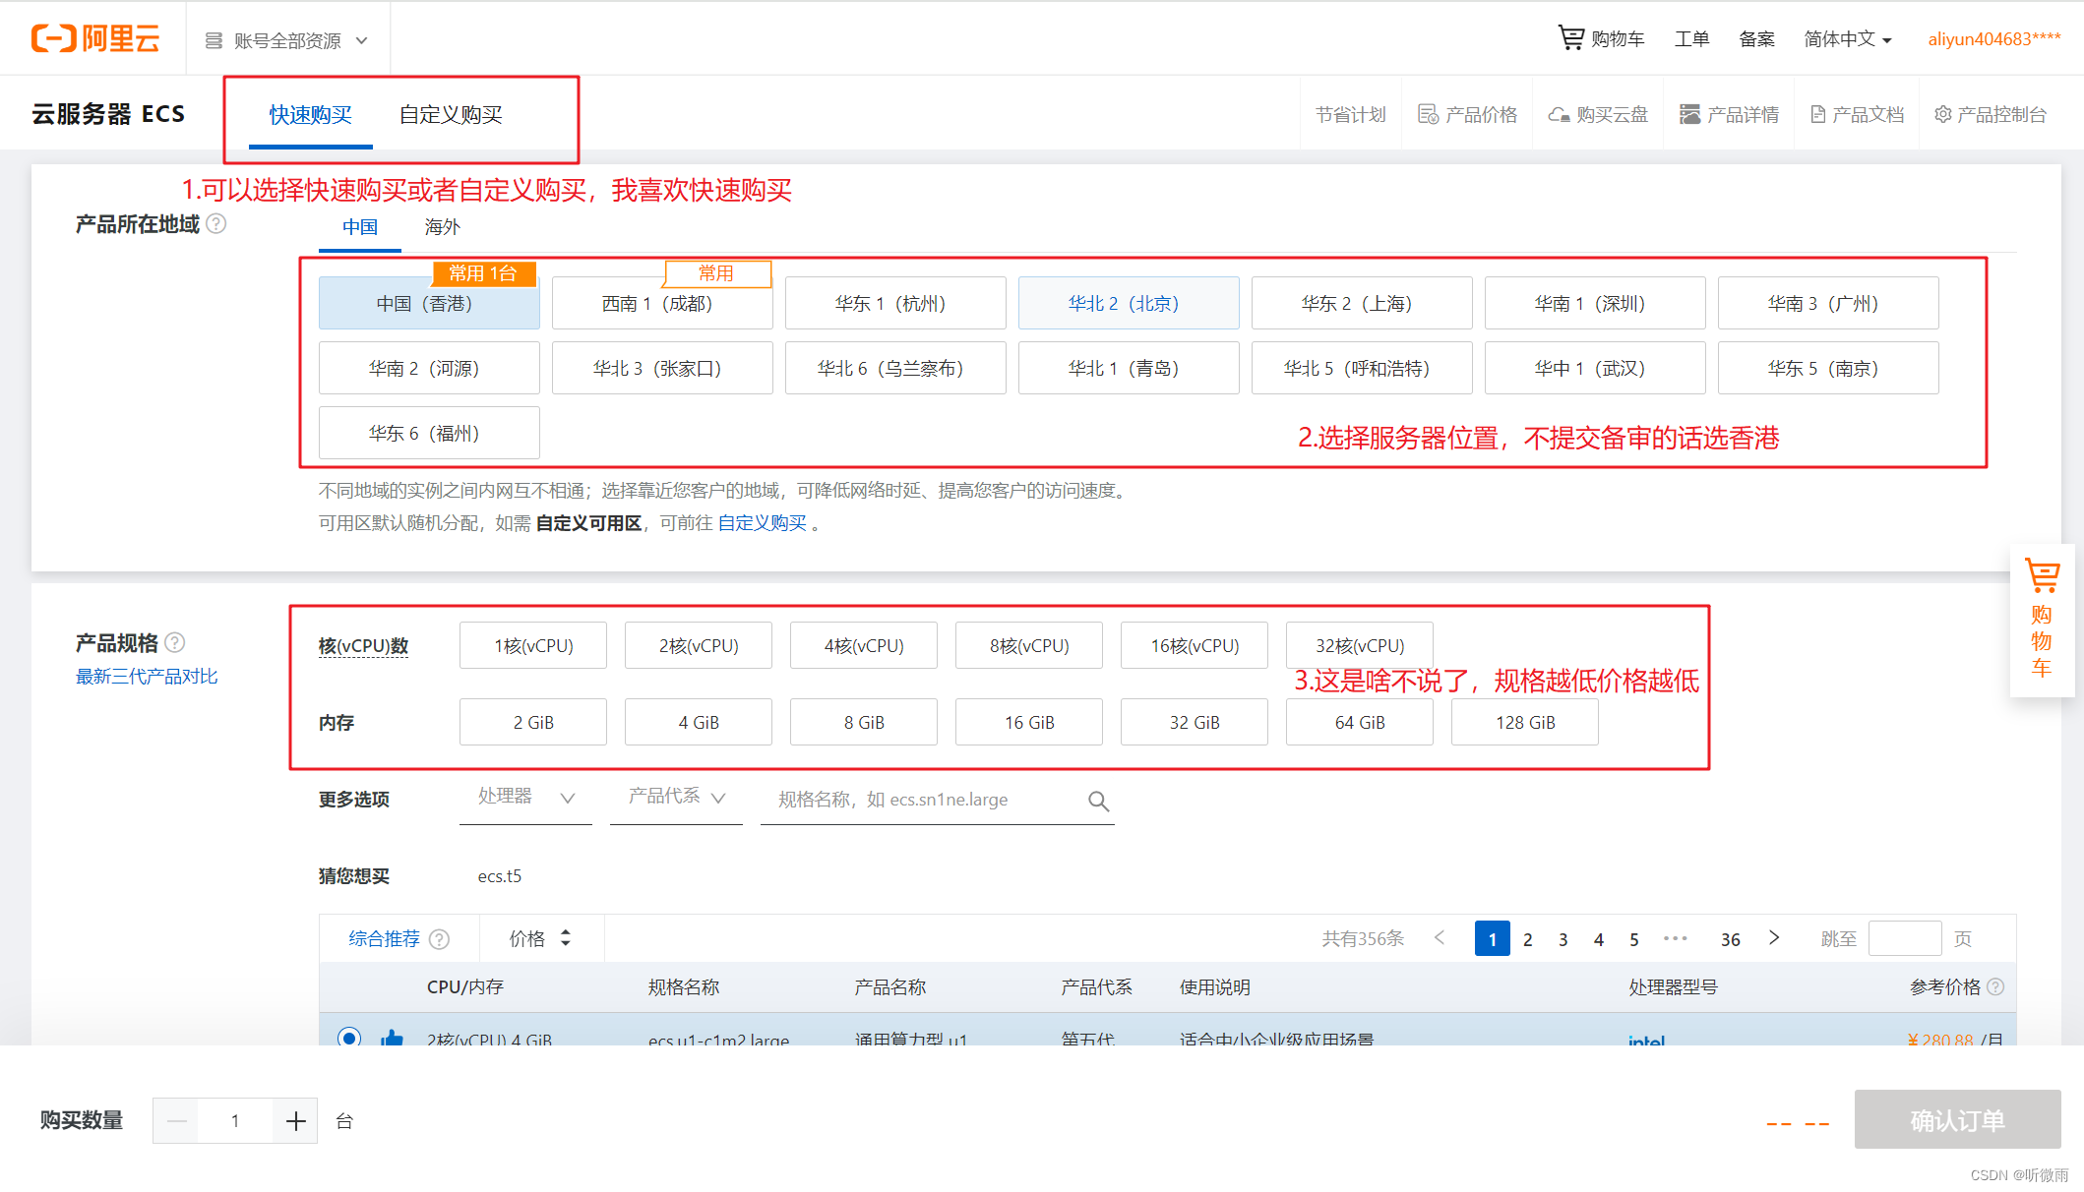This screenshot has width=2084, height=1192.
Task: Select region 华东6（福州）
Action: click(429, 433)
